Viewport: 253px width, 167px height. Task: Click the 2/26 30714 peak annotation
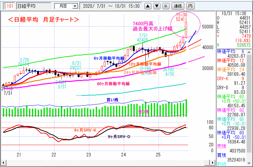[x=24, y=62]
